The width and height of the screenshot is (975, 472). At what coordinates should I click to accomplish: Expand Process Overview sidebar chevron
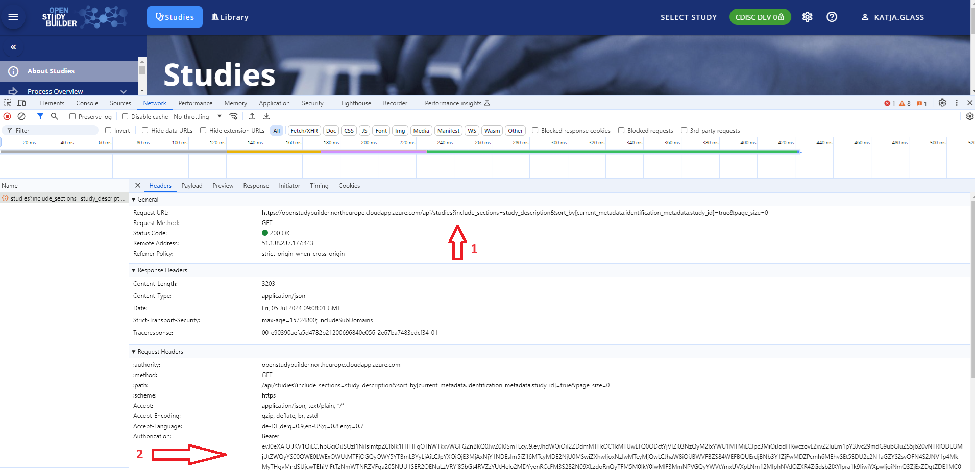tap(124, 91)
